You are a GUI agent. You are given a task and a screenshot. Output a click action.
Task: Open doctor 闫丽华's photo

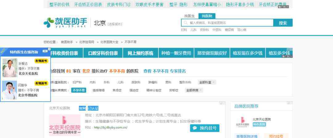click(x=10, y=90)
